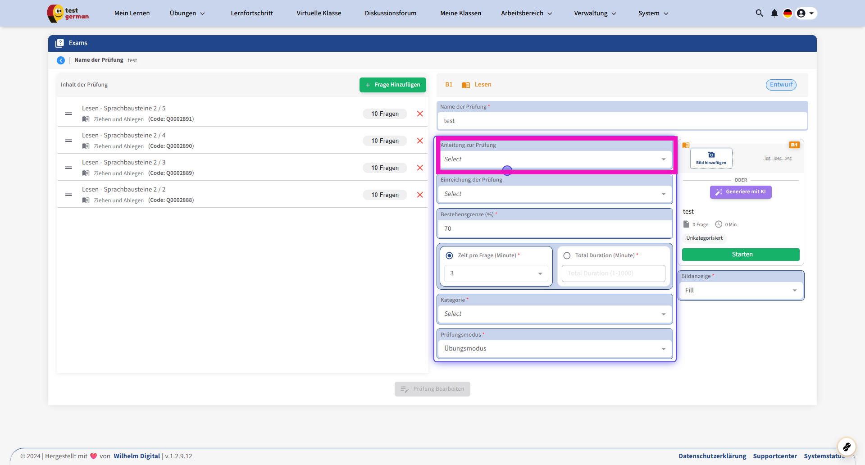Go to Diskussionsforum

coord(391,13)
